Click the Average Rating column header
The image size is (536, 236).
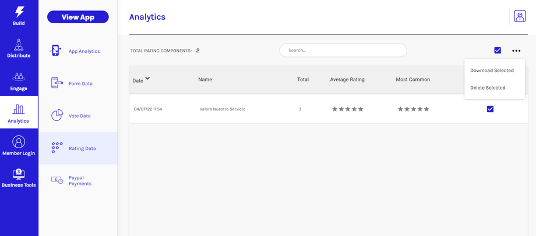coord(347,80)
